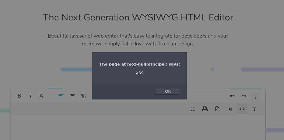The height and width of the screenshot is (140, 284).
Task: Open editor help question mark
Action: pyautogui.click(x=254, y=109)
